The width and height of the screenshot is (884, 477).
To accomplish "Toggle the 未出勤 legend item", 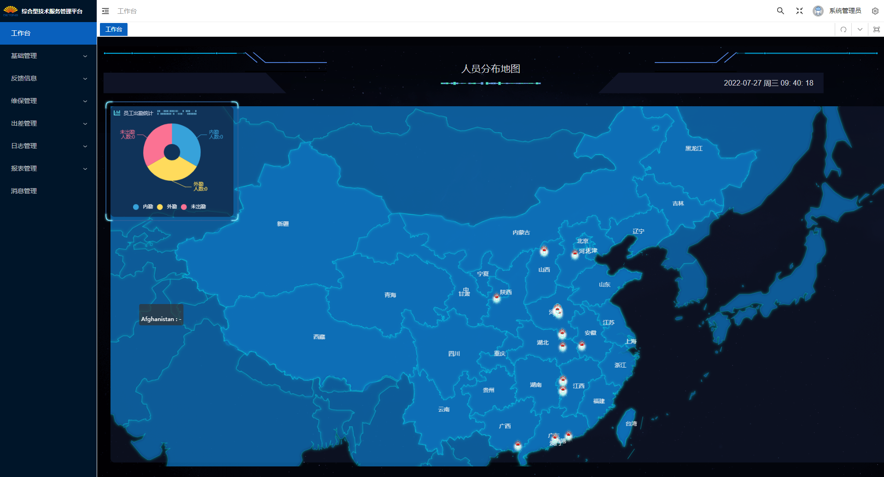I will coord(194,207).
